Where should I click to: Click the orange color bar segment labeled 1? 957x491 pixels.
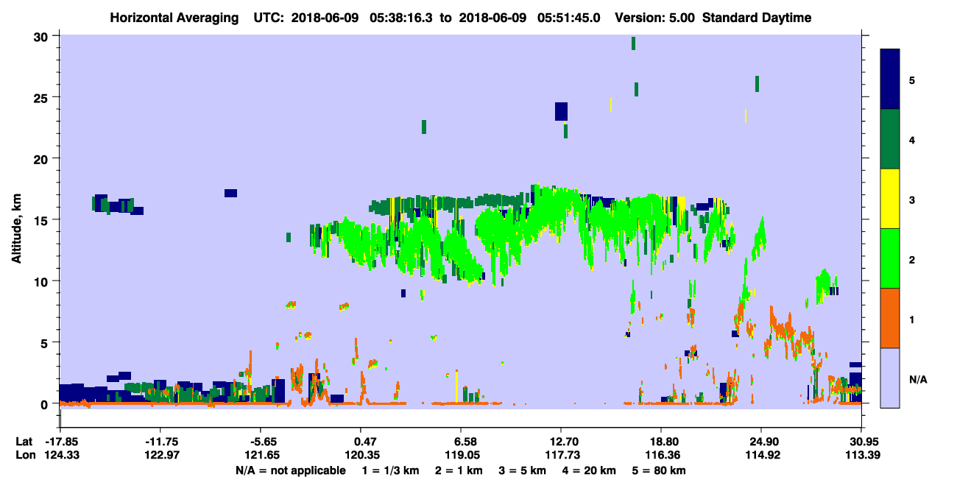[x=890, y=318]
